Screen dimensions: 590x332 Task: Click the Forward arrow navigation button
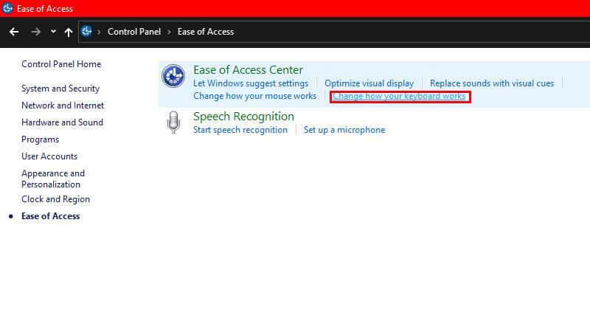[x=35, y=32]
